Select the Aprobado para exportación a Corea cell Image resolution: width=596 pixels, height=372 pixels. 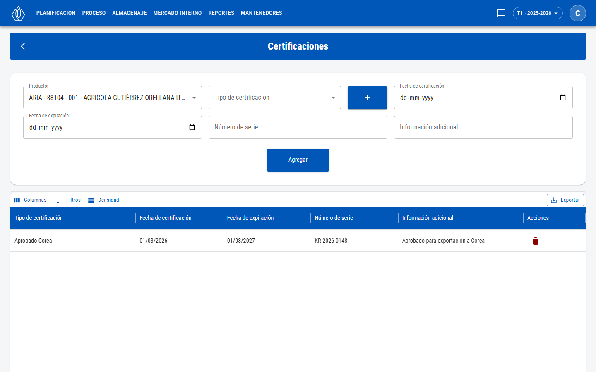461,241
